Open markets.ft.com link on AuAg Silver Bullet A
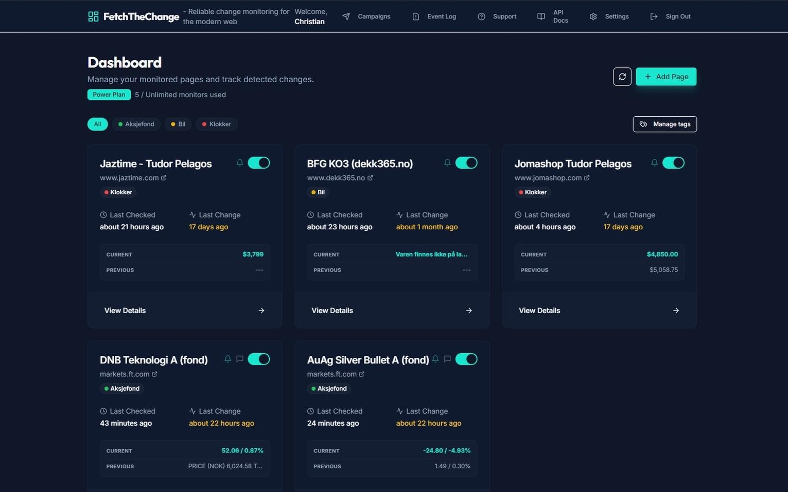Viewport: 788px width, 492px height. [336, 374]
